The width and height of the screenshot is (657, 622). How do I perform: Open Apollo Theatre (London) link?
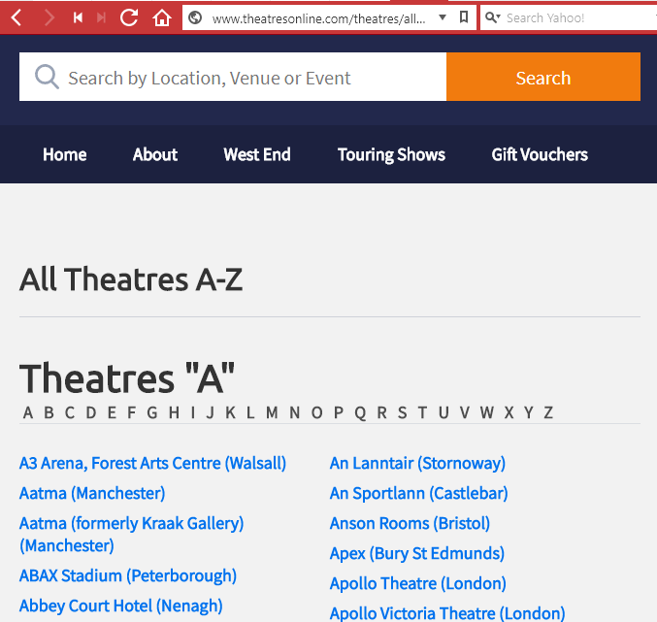pos(417,584)
